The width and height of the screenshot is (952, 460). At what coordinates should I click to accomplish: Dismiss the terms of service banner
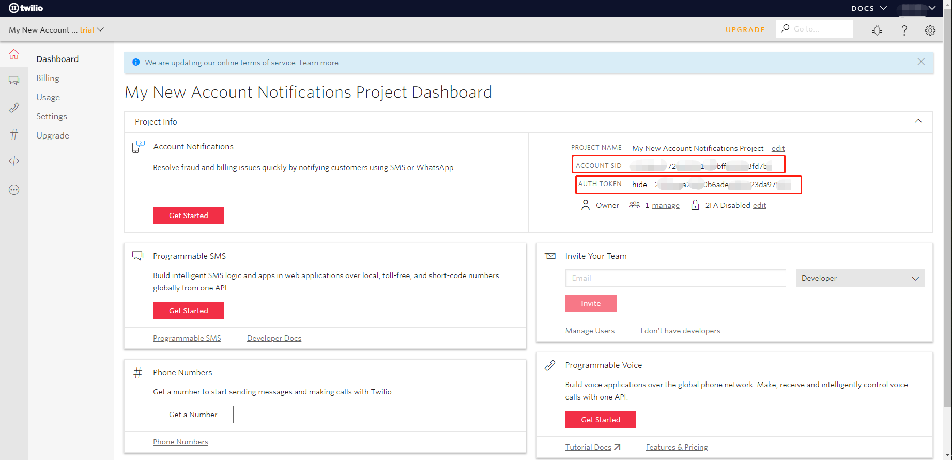(921, 62)
